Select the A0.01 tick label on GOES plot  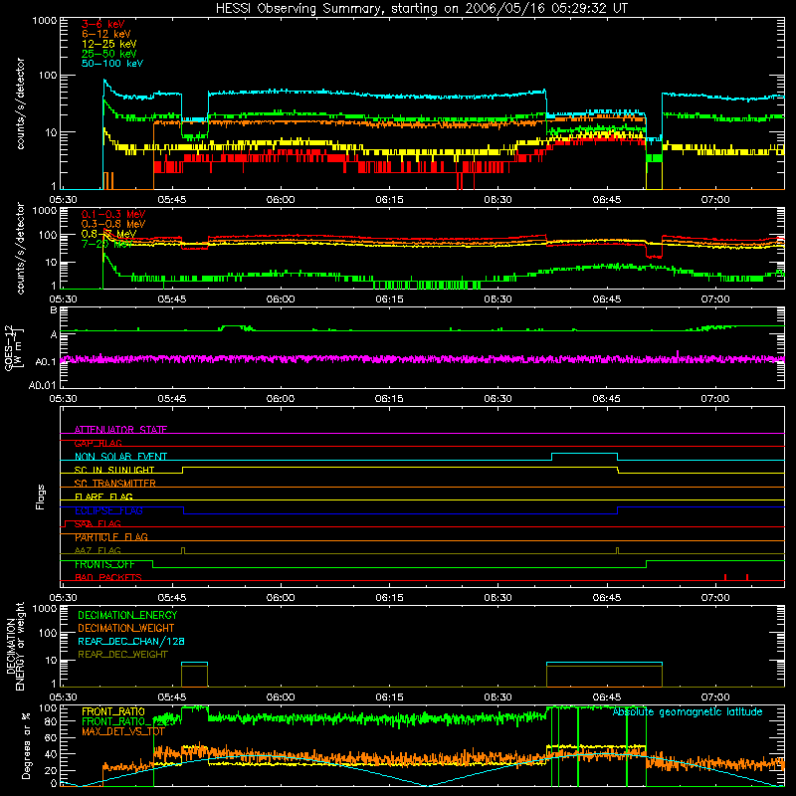point(42,385)
